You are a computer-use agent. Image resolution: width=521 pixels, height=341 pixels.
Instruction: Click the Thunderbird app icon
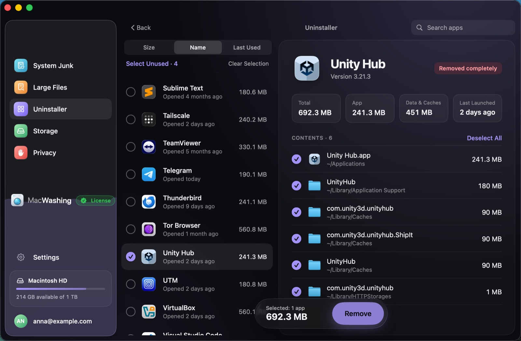click(149, 202)
